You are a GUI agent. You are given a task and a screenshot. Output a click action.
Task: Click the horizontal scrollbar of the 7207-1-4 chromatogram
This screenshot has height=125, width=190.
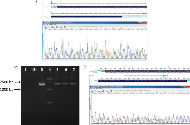tap(96, 59)
